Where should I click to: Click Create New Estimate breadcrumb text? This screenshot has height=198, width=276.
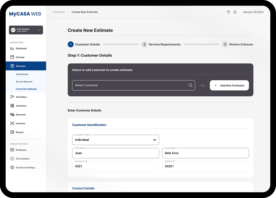pyautogui.click(x=85, y=12)
